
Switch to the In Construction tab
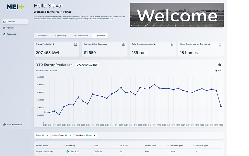81,36
